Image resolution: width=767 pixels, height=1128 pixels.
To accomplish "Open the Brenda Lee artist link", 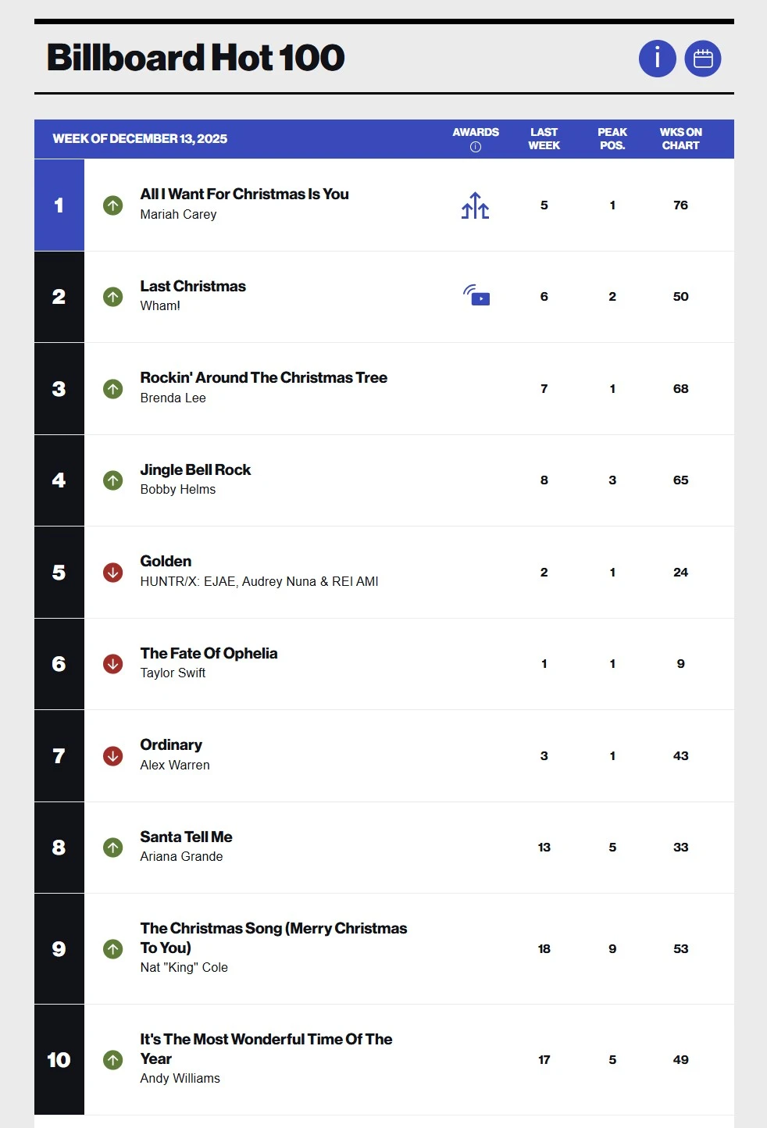I will click(173, 398).
